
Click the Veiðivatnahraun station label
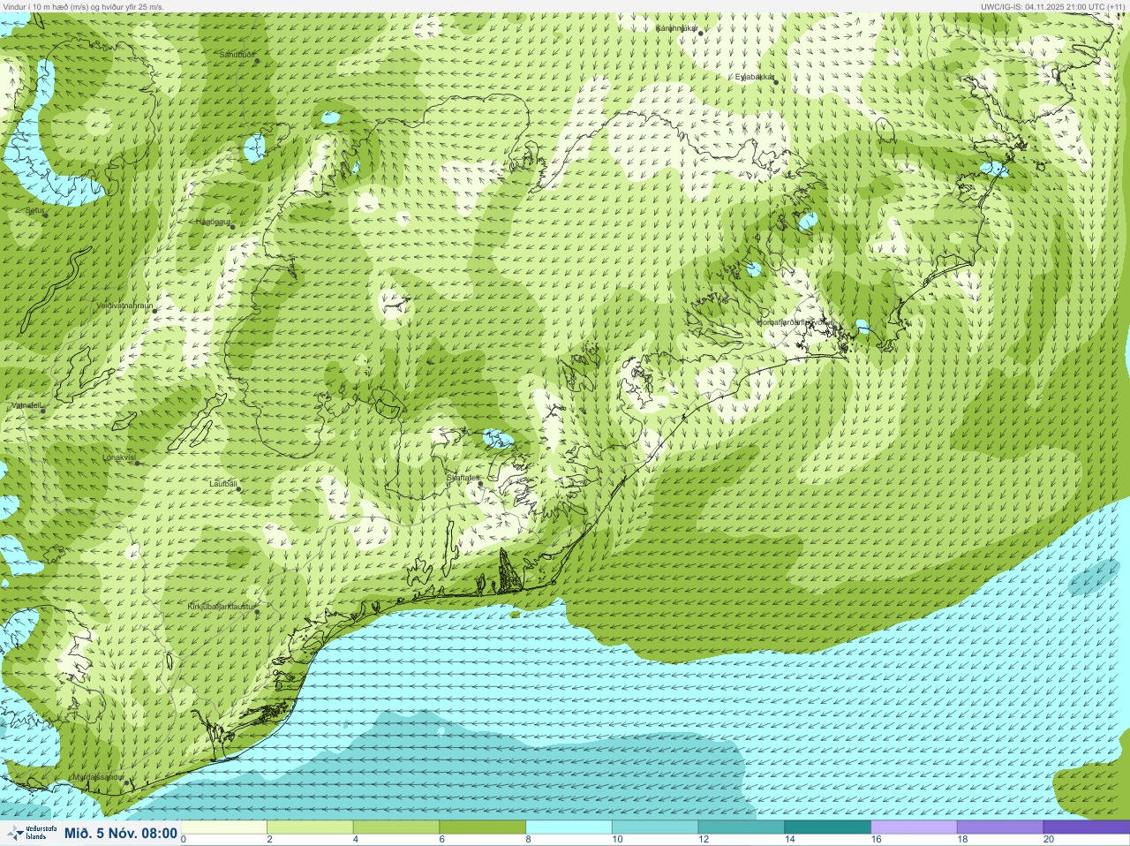pyautogui.click(x=124, y=305)
